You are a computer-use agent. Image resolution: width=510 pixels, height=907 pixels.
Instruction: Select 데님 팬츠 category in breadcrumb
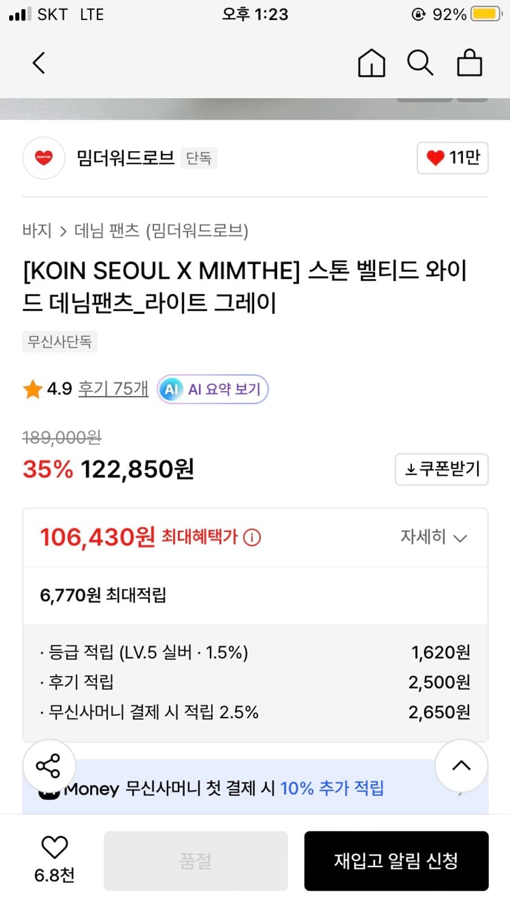click(x=101, y=231)
